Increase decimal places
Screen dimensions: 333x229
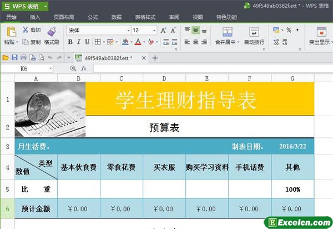276,42
